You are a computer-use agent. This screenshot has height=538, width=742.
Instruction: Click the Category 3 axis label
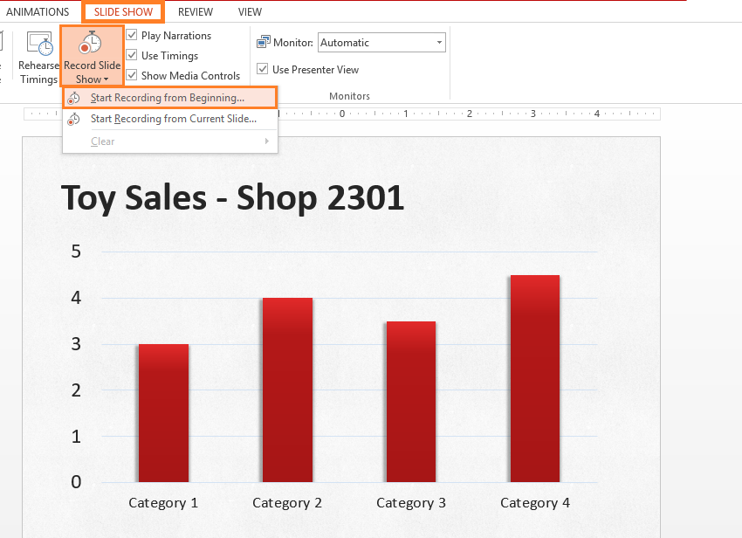[411, 503]
